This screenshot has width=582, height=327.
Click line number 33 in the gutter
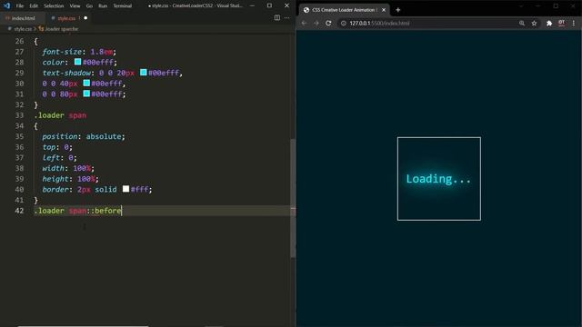19,115
